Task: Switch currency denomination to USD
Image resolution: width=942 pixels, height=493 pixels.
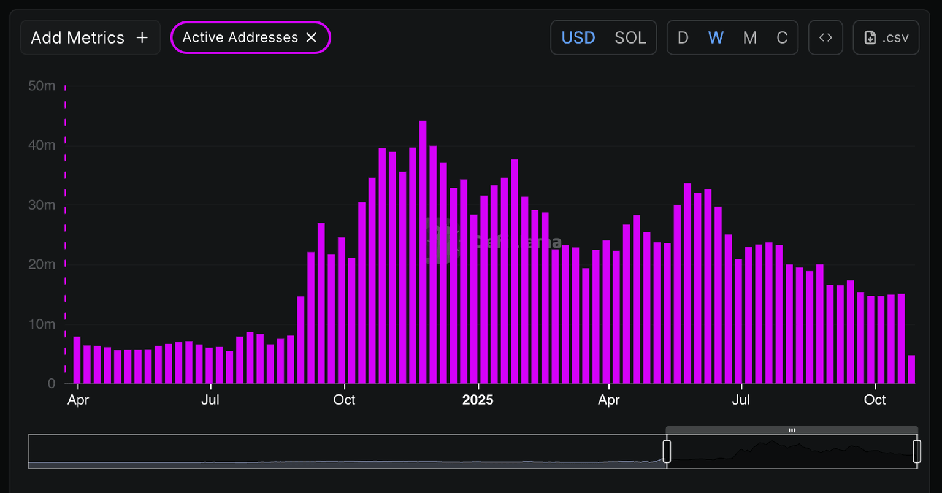Action: (x=578, y=38)
